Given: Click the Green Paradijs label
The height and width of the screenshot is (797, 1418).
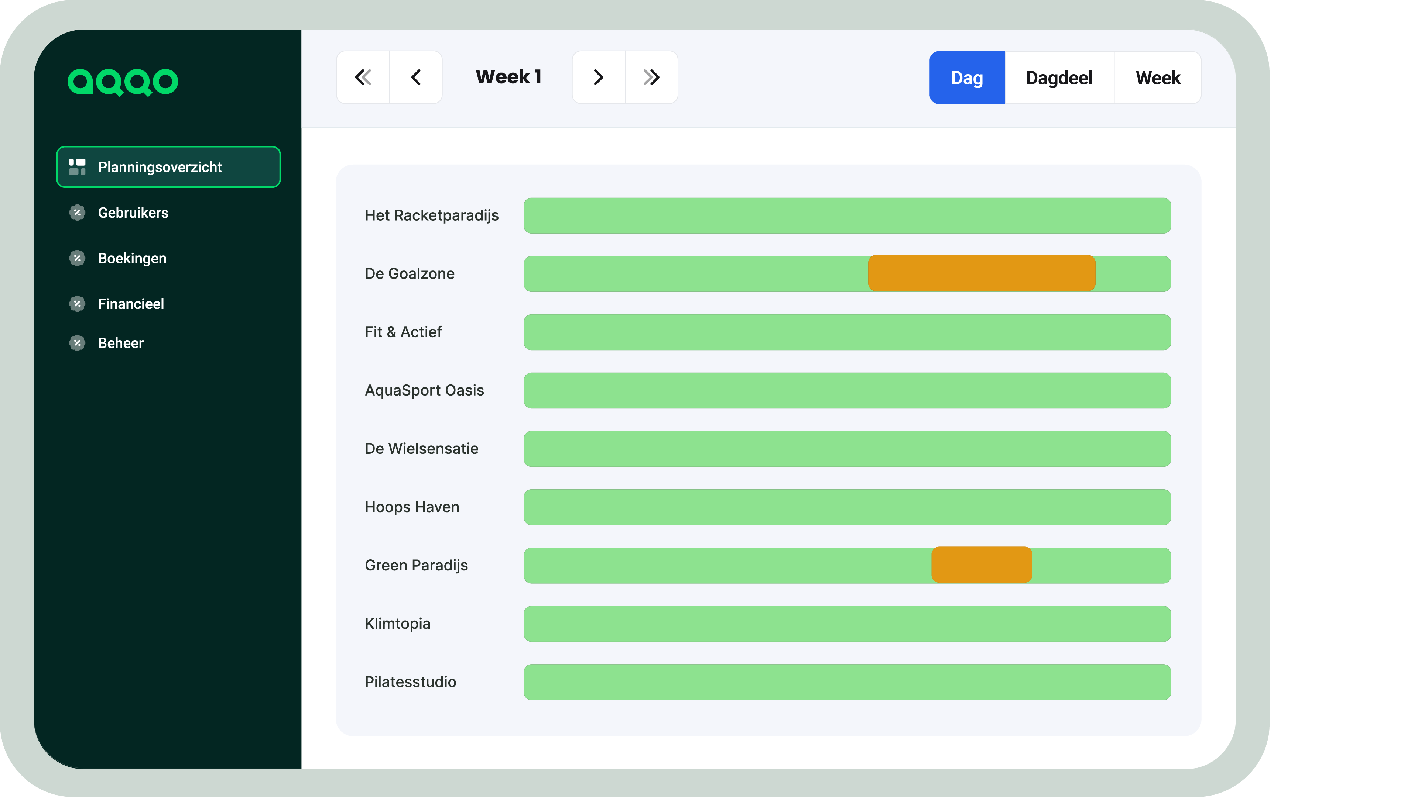Looking at the screenshot, I should [416, 565].
